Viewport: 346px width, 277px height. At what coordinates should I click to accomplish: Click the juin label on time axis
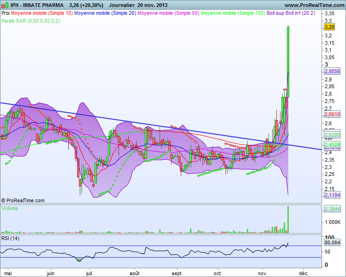(x=51, y=273)
